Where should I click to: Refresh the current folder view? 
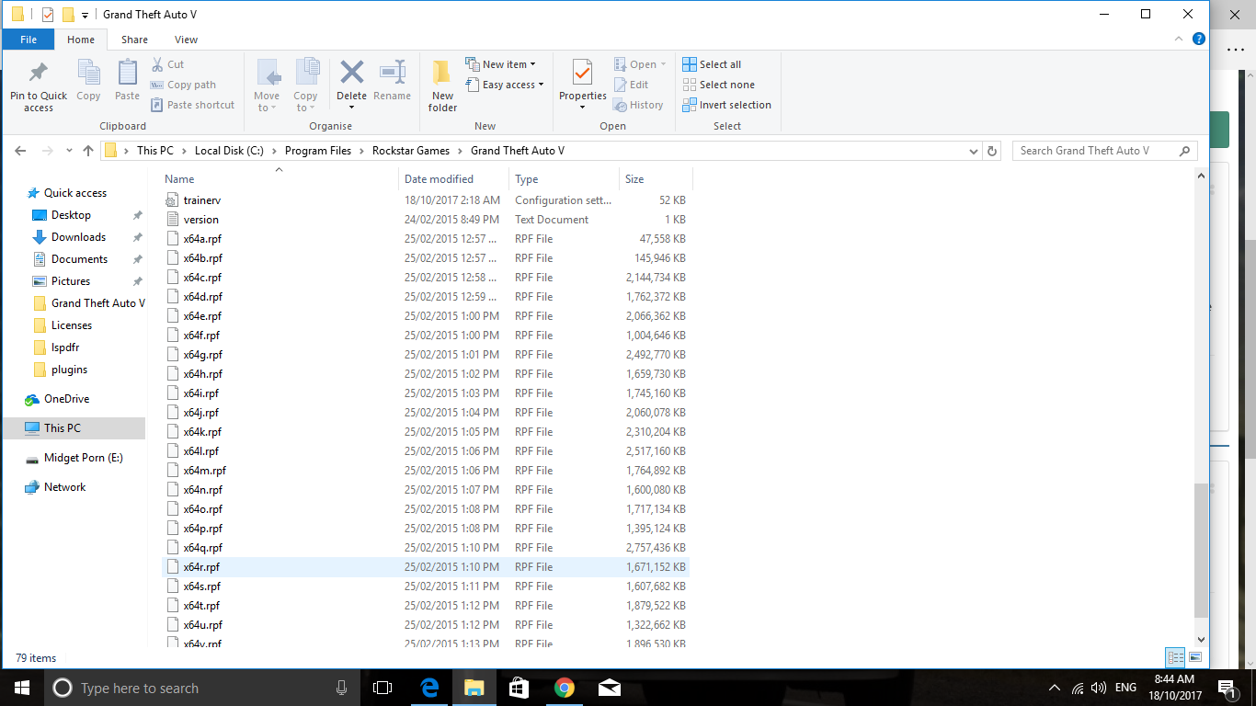tap(991, 151)
